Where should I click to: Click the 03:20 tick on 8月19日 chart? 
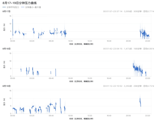click(x=32, y=116)
